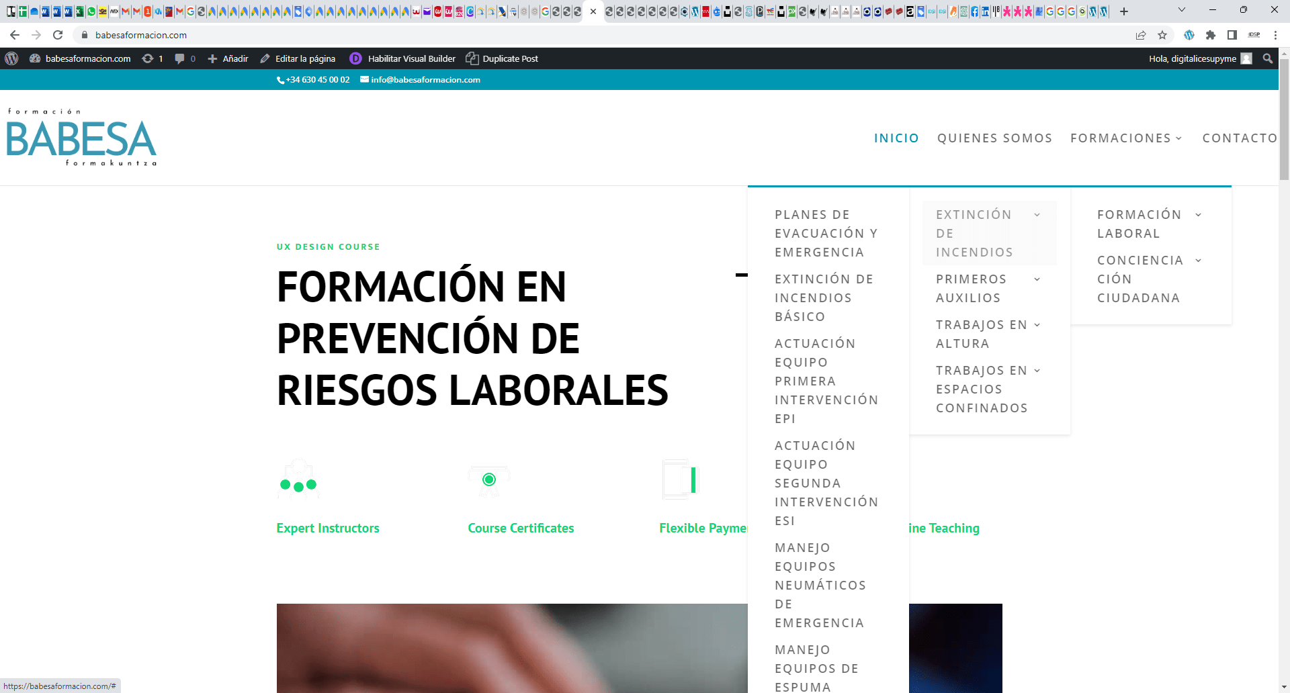Screen dimensions: 1290x693
Task: Click the browser forward arrow
Action: 36,35
